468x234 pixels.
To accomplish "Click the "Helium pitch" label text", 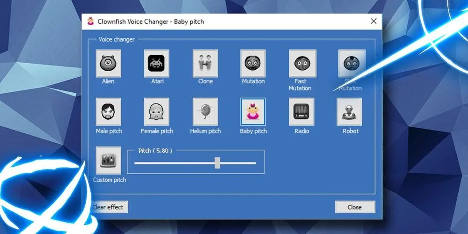I will pyautogui.click(x=205, y=131).
